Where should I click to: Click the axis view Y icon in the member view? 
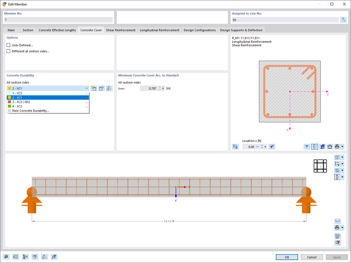337,164
